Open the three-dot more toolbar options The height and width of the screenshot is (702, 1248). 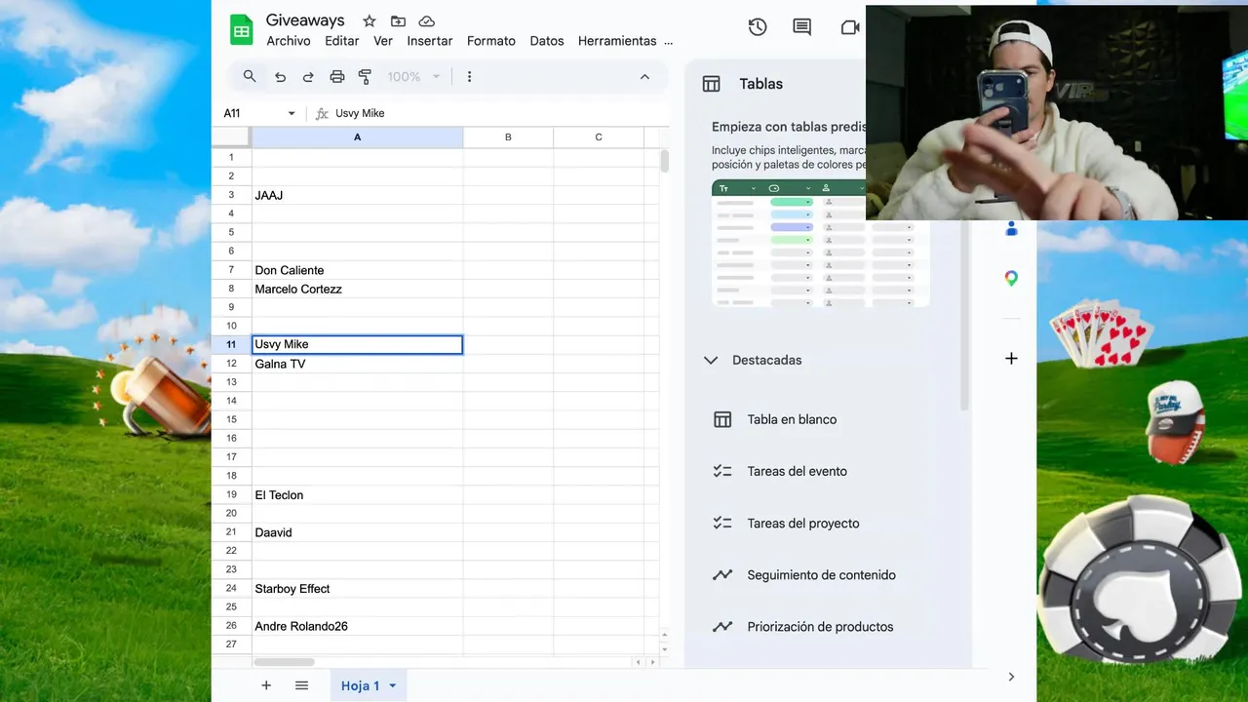pos(469,77)
